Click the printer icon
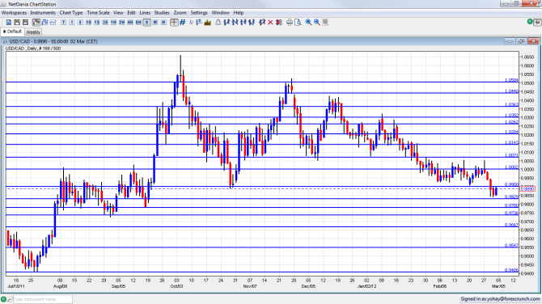This screenshot has width=542, height=304. pos(290,23)
